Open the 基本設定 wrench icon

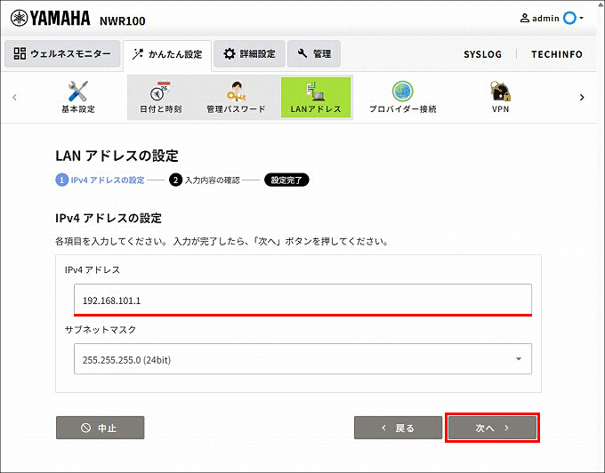78,91
